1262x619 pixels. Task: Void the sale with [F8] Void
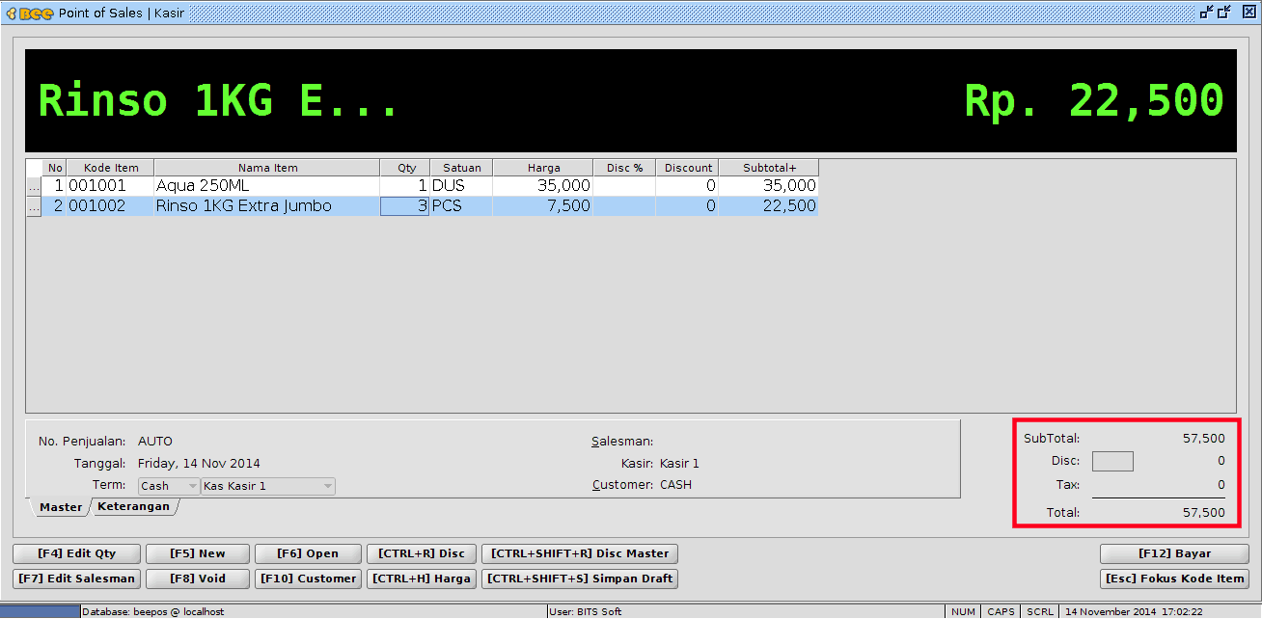click(198, 579)
